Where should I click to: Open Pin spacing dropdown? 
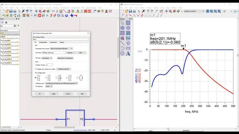[x=49, y=86]
